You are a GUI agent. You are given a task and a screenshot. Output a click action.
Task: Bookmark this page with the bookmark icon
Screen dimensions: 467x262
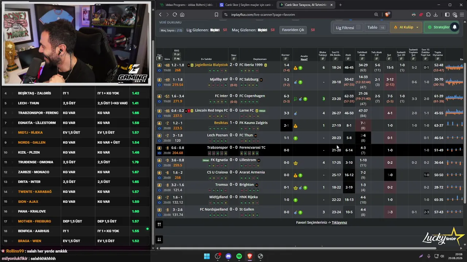[x=216, y=15]
